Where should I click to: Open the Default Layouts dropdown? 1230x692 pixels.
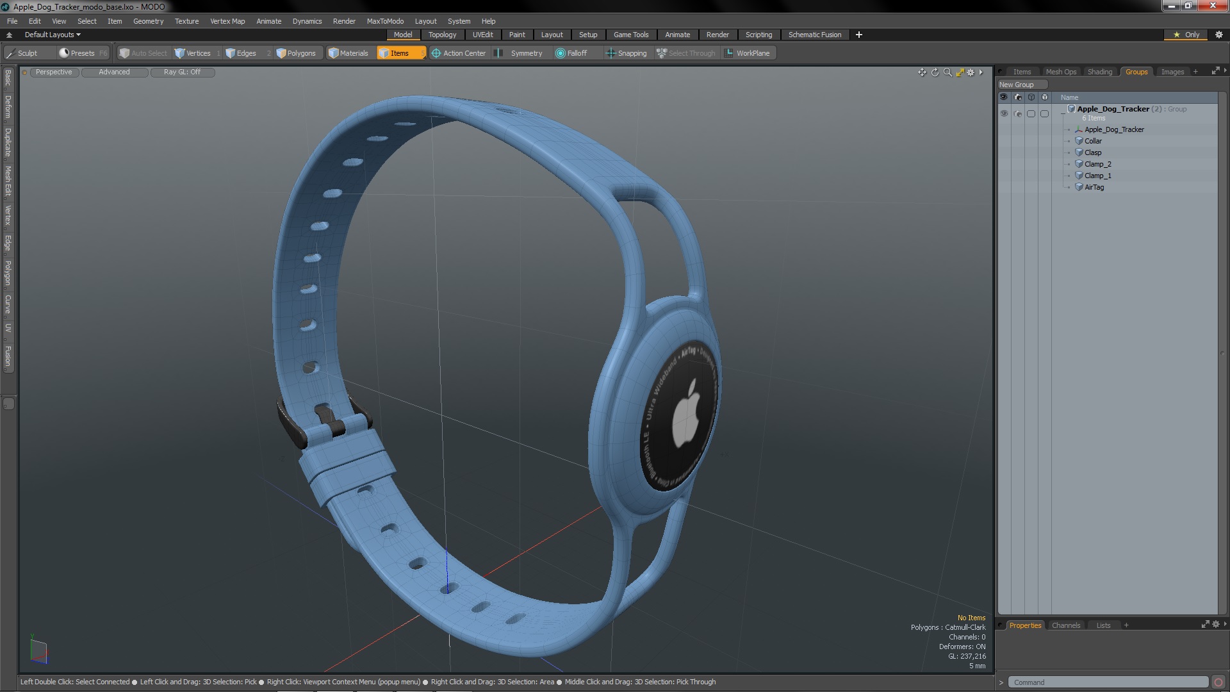click(x=53, y=35)
